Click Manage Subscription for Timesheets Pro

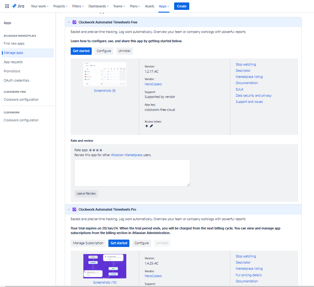88,243
